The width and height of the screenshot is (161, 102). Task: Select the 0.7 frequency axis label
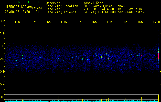2,84
